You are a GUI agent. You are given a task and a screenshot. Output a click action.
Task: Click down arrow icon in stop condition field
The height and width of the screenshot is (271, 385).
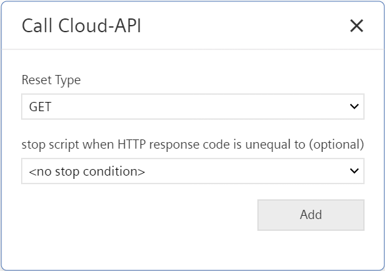[354, 171]
